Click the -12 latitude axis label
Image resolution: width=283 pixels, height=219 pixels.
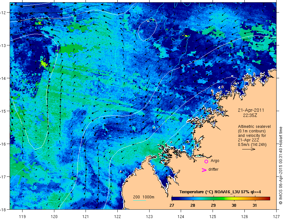[x=4, y=13]
